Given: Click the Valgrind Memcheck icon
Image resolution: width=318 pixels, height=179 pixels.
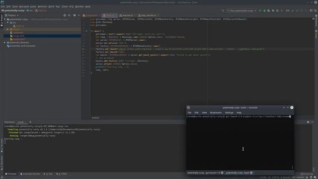Looking at the screenshot, I should coord(277,10).
